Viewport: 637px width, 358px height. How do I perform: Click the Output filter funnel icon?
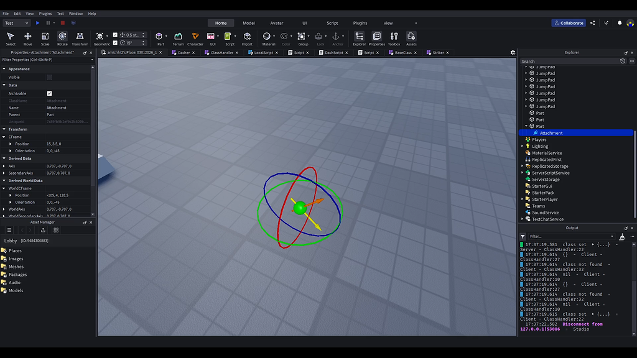pos(523,236)
